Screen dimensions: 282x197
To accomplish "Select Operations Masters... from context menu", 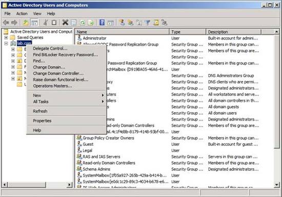I will pyautogui.click(x=66, y=86).
